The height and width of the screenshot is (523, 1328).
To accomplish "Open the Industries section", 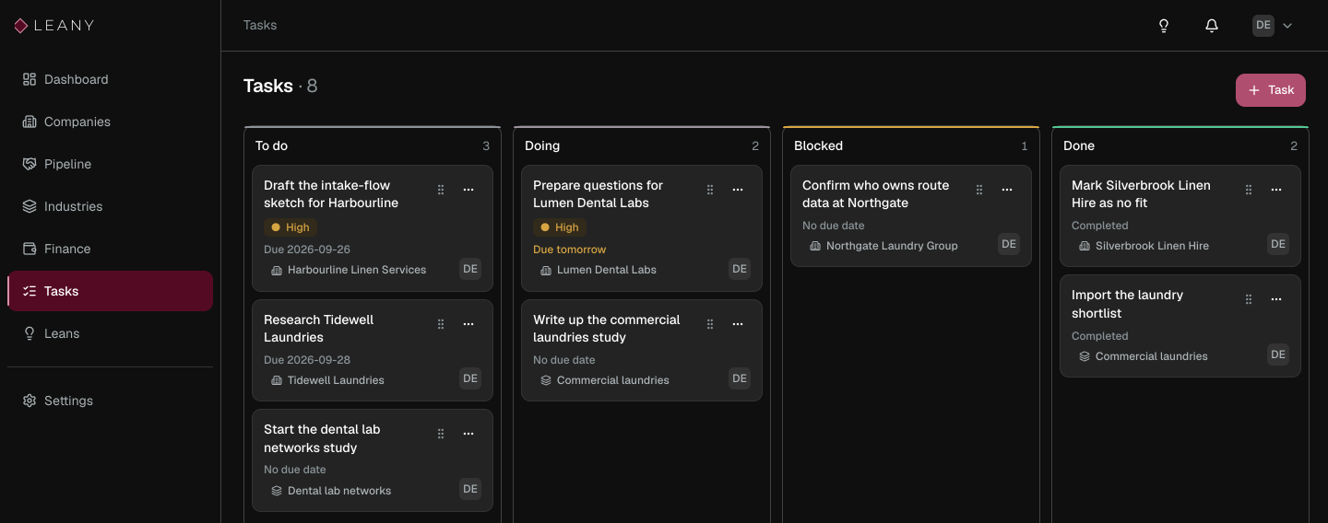I will (110, 206).
